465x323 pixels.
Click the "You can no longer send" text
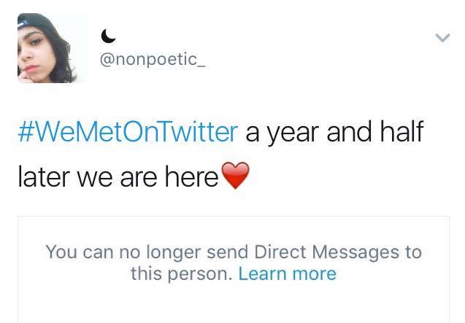(x=147, y=252)
